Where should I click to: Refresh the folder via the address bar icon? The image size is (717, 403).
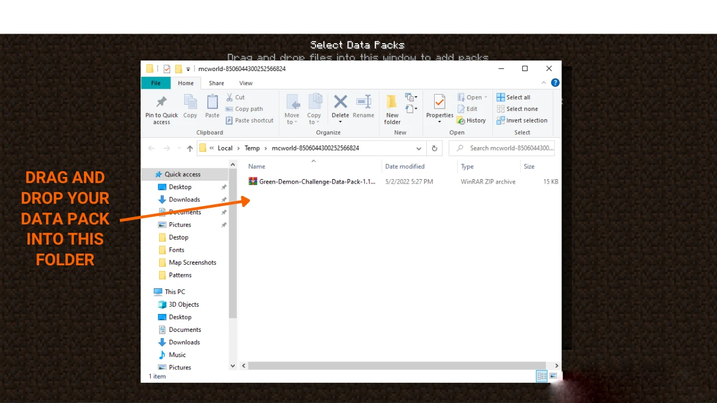tap(434, 148)
